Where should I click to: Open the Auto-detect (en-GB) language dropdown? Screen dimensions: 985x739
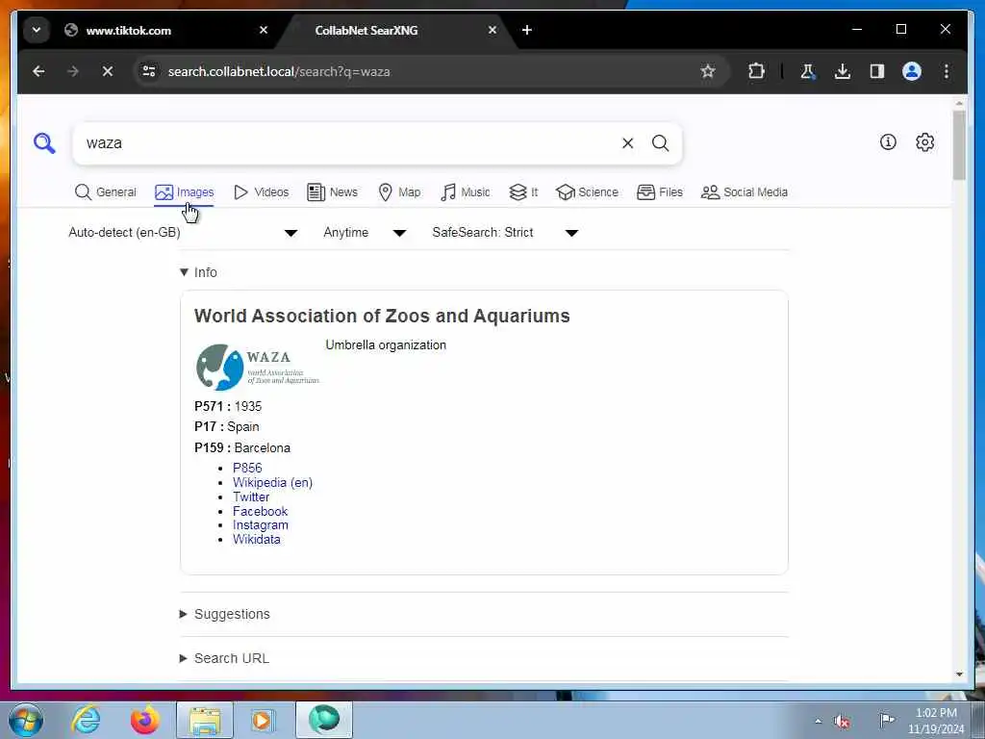coord(183,233)
